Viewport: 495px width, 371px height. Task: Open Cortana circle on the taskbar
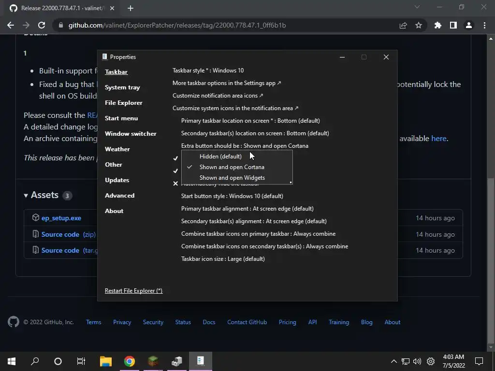(58, 361)
